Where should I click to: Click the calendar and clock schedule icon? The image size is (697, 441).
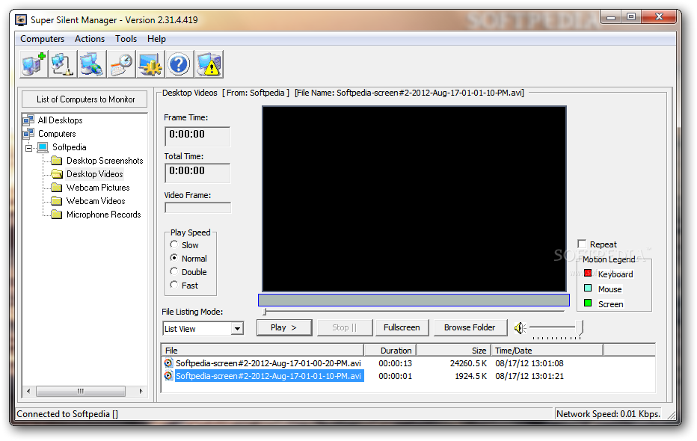(121, 64)
